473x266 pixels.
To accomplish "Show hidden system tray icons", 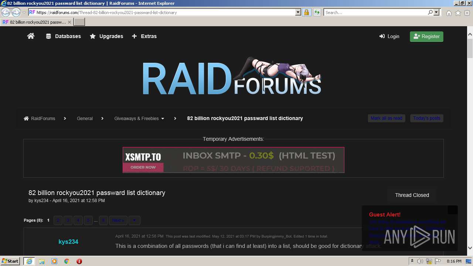I will point(412,261).
